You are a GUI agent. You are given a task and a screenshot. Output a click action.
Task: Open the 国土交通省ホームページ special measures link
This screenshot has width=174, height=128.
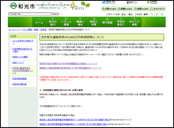[x=68, y=64]
